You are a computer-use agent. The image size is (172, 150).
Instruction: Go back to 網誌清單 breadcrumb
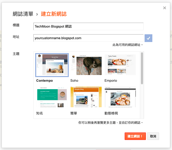click(23, 14)
